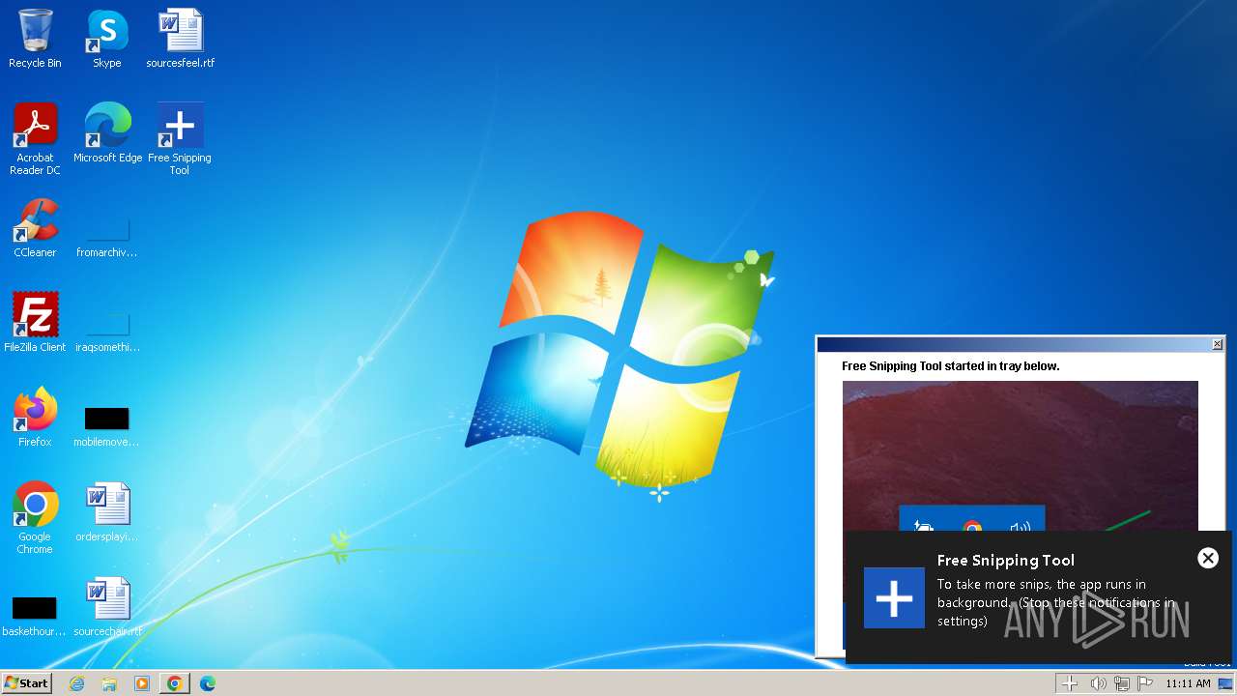1237x696 pixels.
Task: Select the fromarchiv... desktop file
Action: 107,236
